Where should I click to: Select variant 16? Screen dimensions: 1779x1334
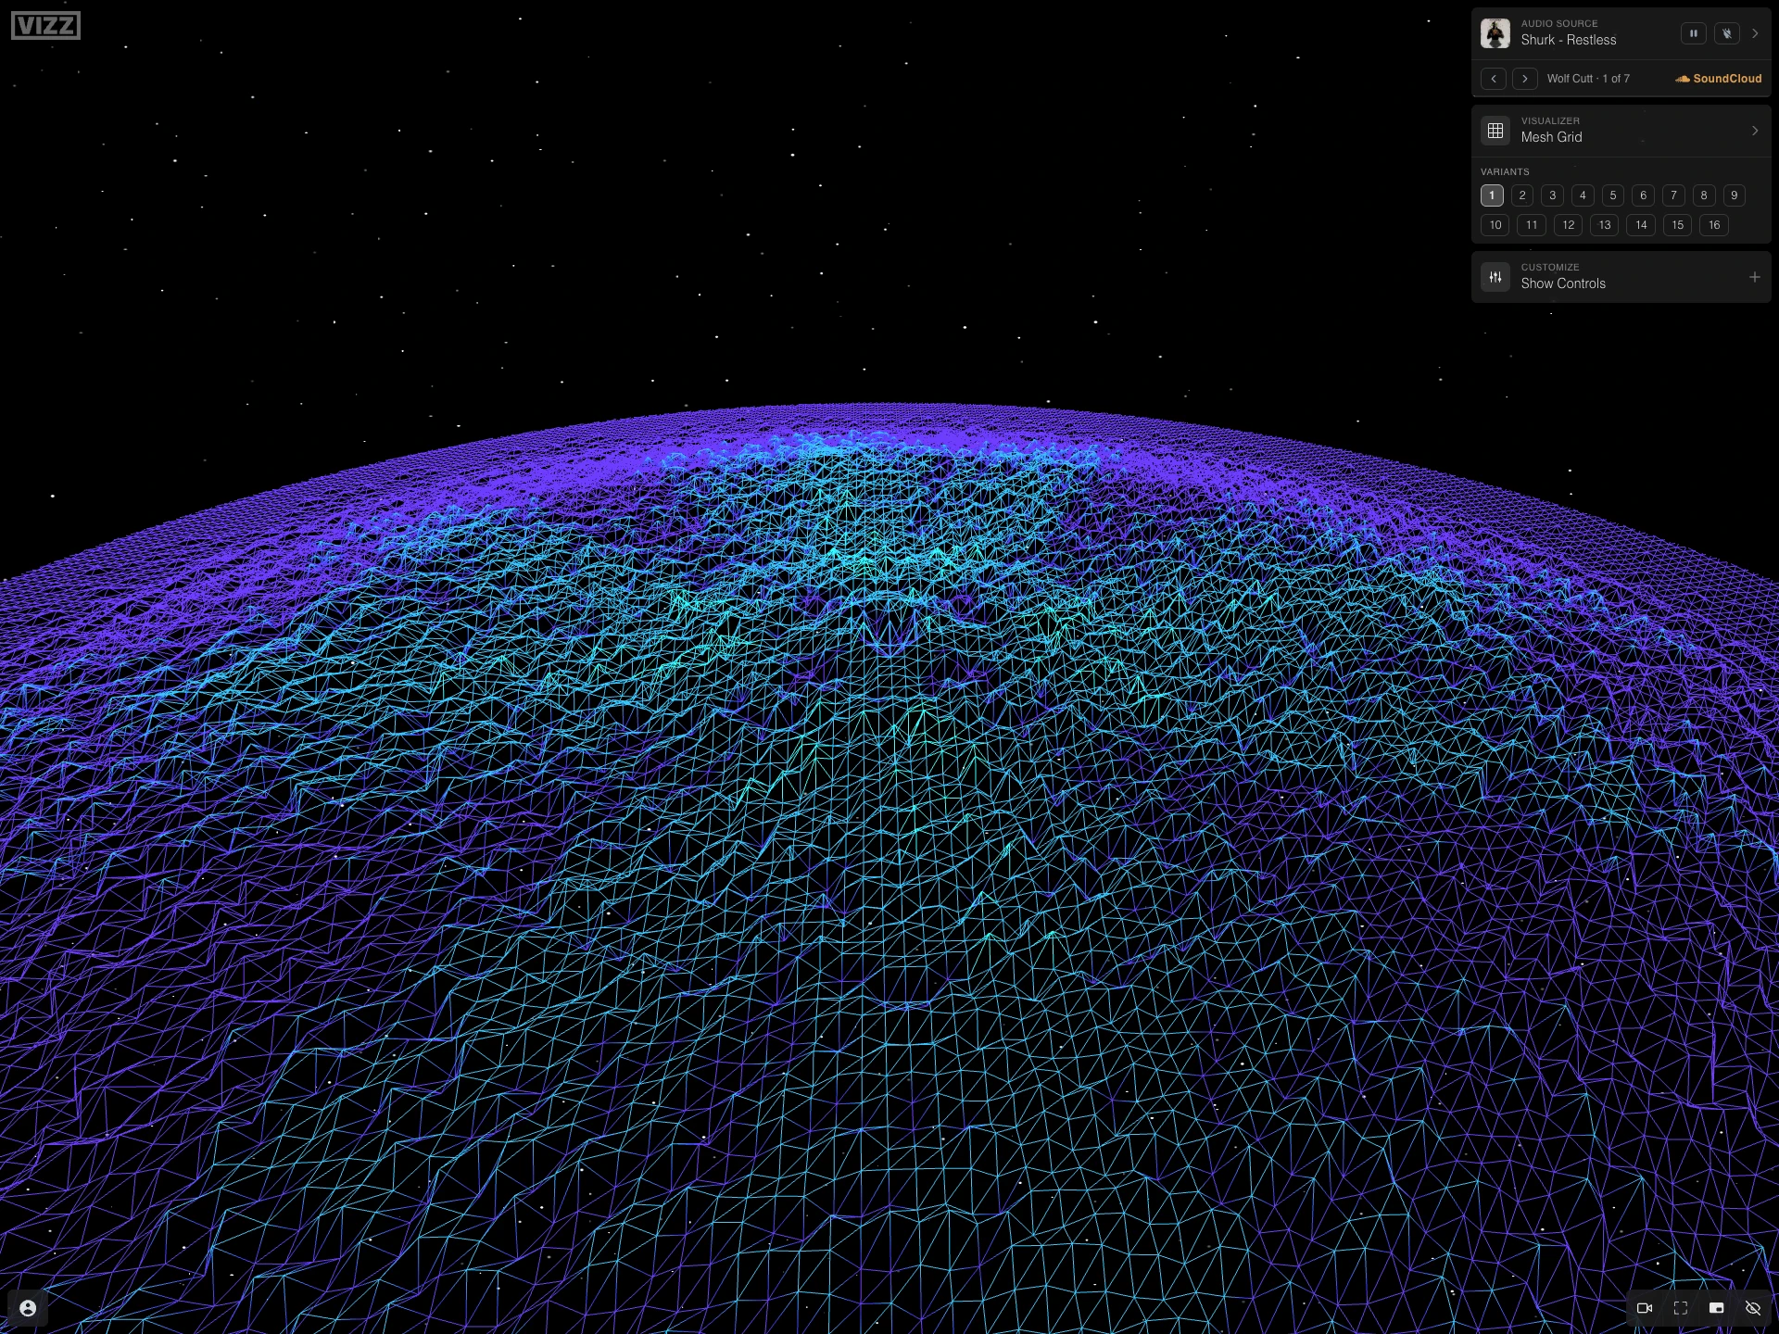click(1714, 225)
